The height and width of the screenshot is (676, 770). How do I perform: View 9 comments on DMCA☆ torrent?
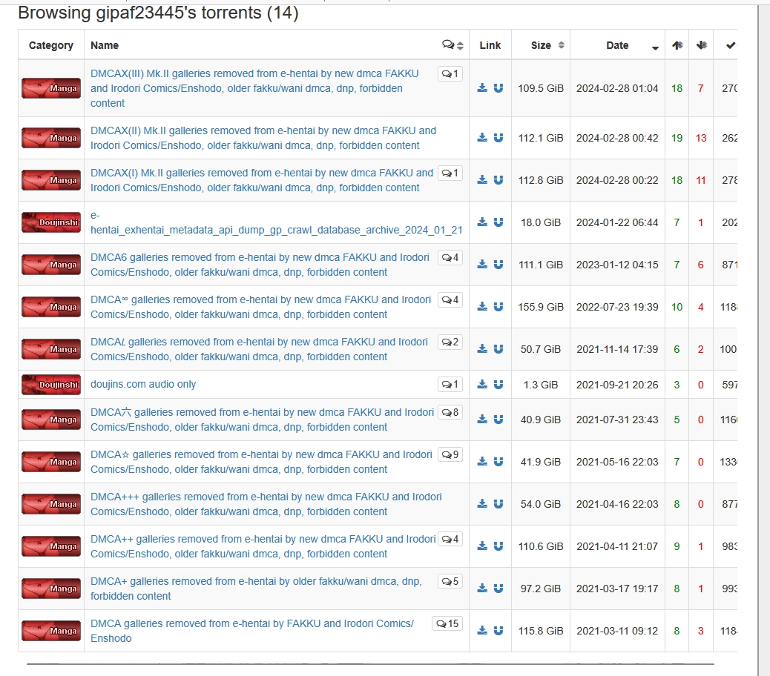[x=450, y=455]
